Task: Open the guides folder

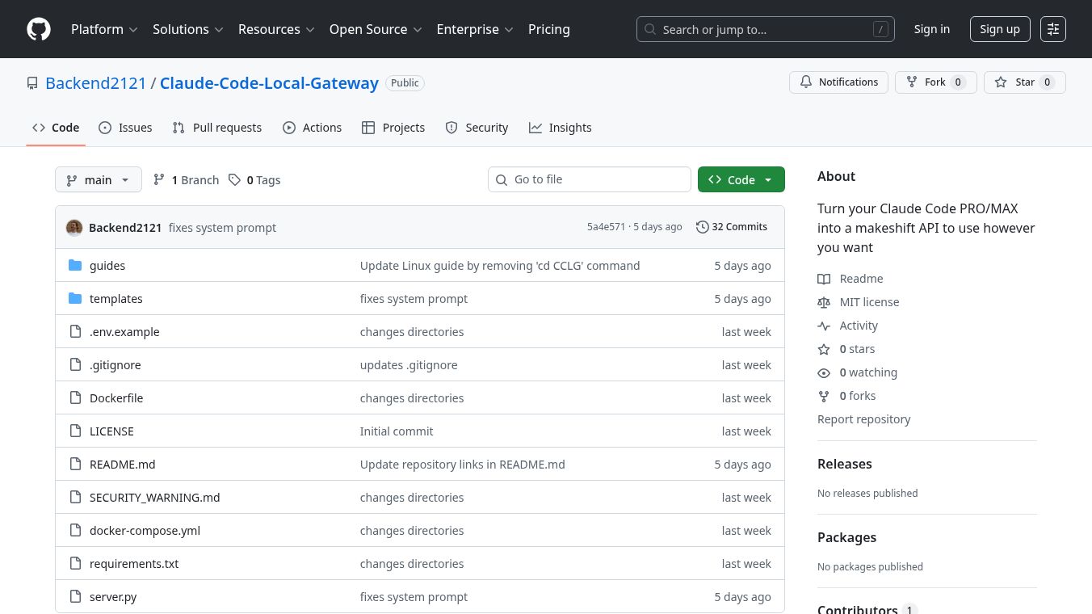Action: coord(107,266)
